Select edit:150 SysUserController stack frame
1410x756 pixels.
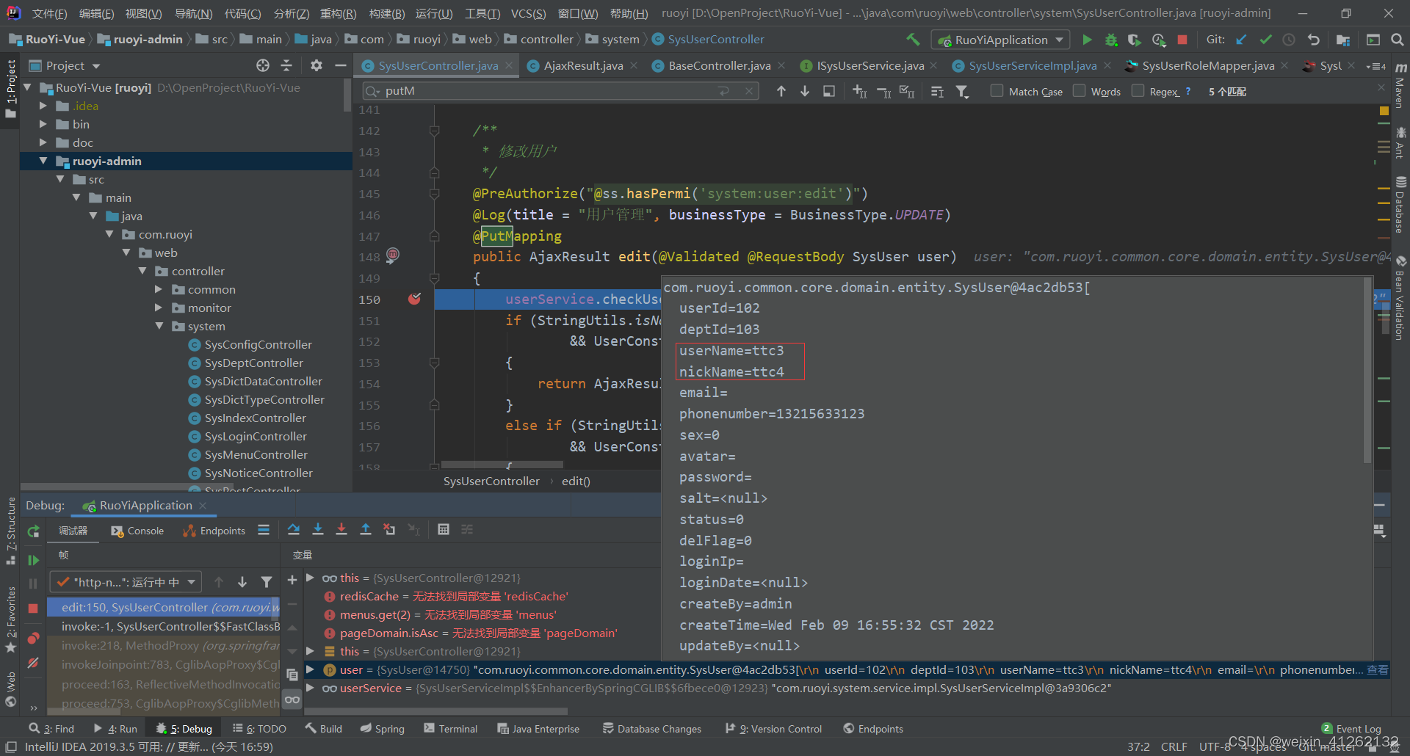tap(164, 607)
